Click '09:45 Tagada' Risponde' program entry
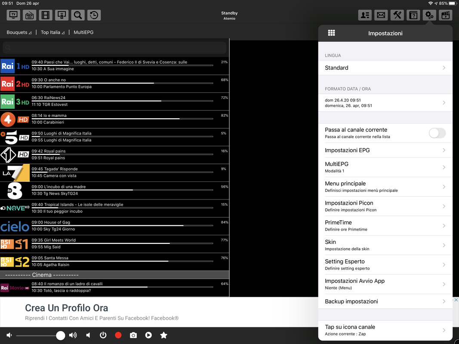Screen dimensions: 459x344 [x=55, y=169]
